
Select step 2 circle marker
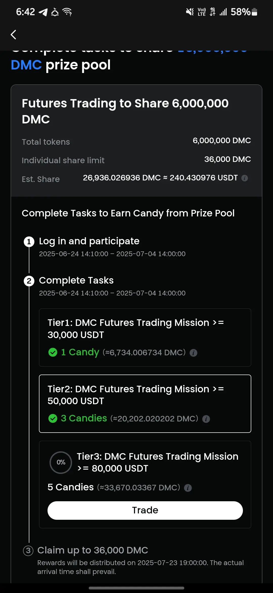pyautogui.click(x=29, y=281)
